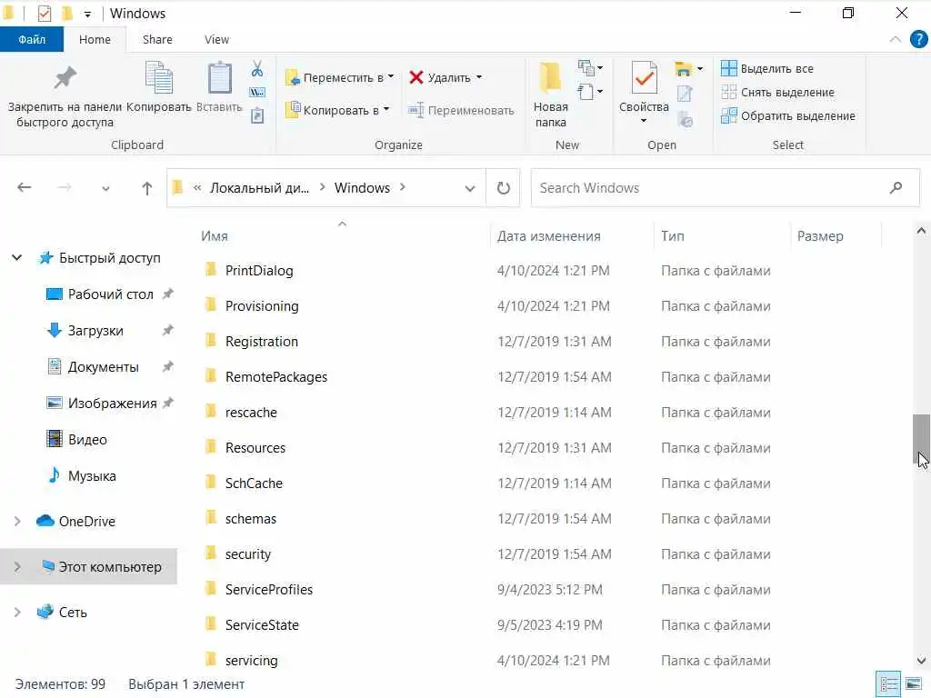Collapse Быстрый доступ tree node
Image resolution: width=931 pixels, height=698 pixels.
tap(17, 257)
